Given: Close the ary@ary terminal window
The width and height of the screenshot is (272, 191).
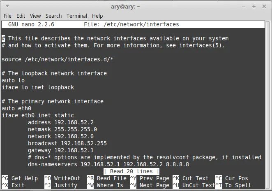Looking at the screenshot, I should click(264, 7).
